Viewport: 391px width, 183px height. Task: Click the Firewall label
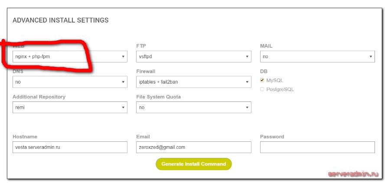point(146,71)
